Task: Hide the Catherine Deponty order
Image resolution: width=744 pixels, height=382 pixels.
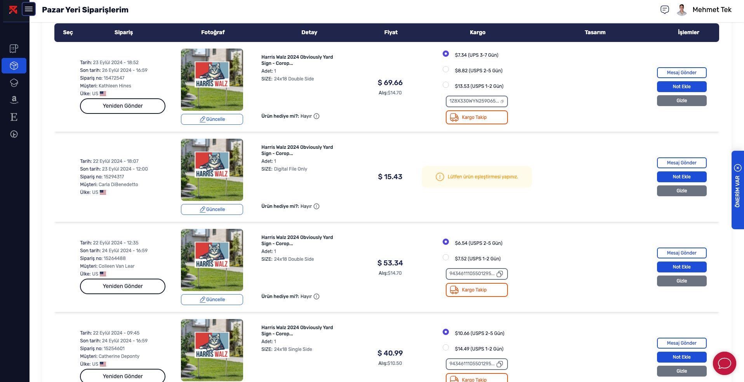Action: click(x=682, y=371)
